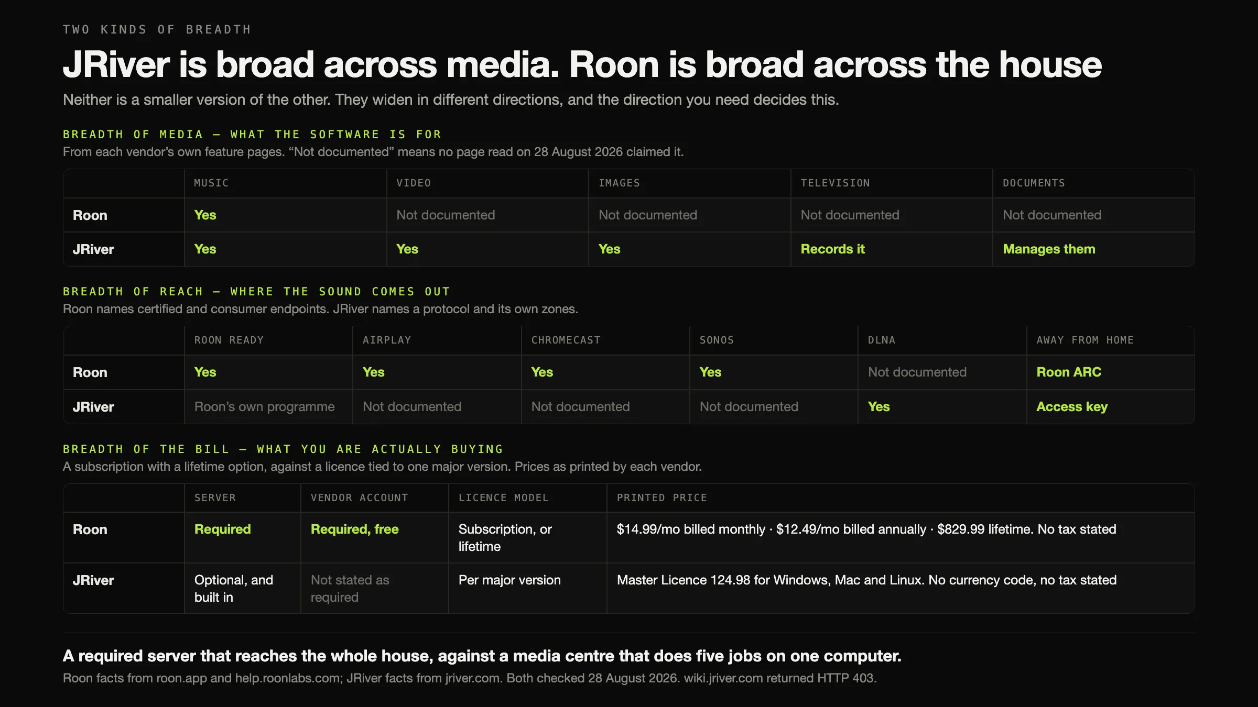Click the main headline 'JRiver is broad across media'

(x=582, y=65)
